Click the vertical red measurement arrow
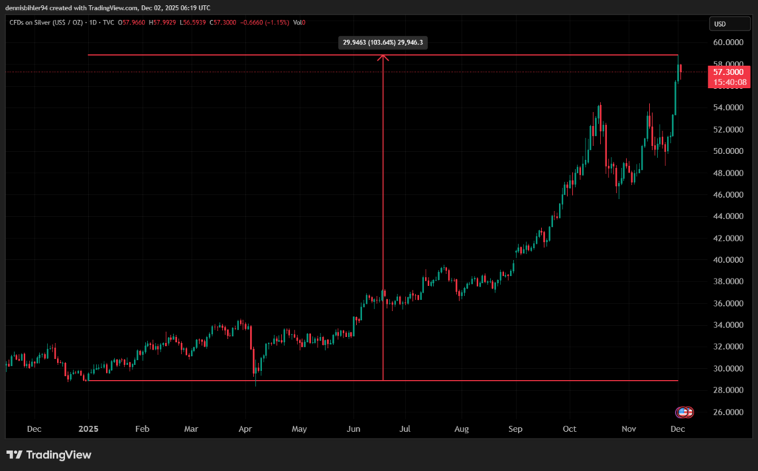The height and width of the screenshot is (471, 758). [383, 222]
